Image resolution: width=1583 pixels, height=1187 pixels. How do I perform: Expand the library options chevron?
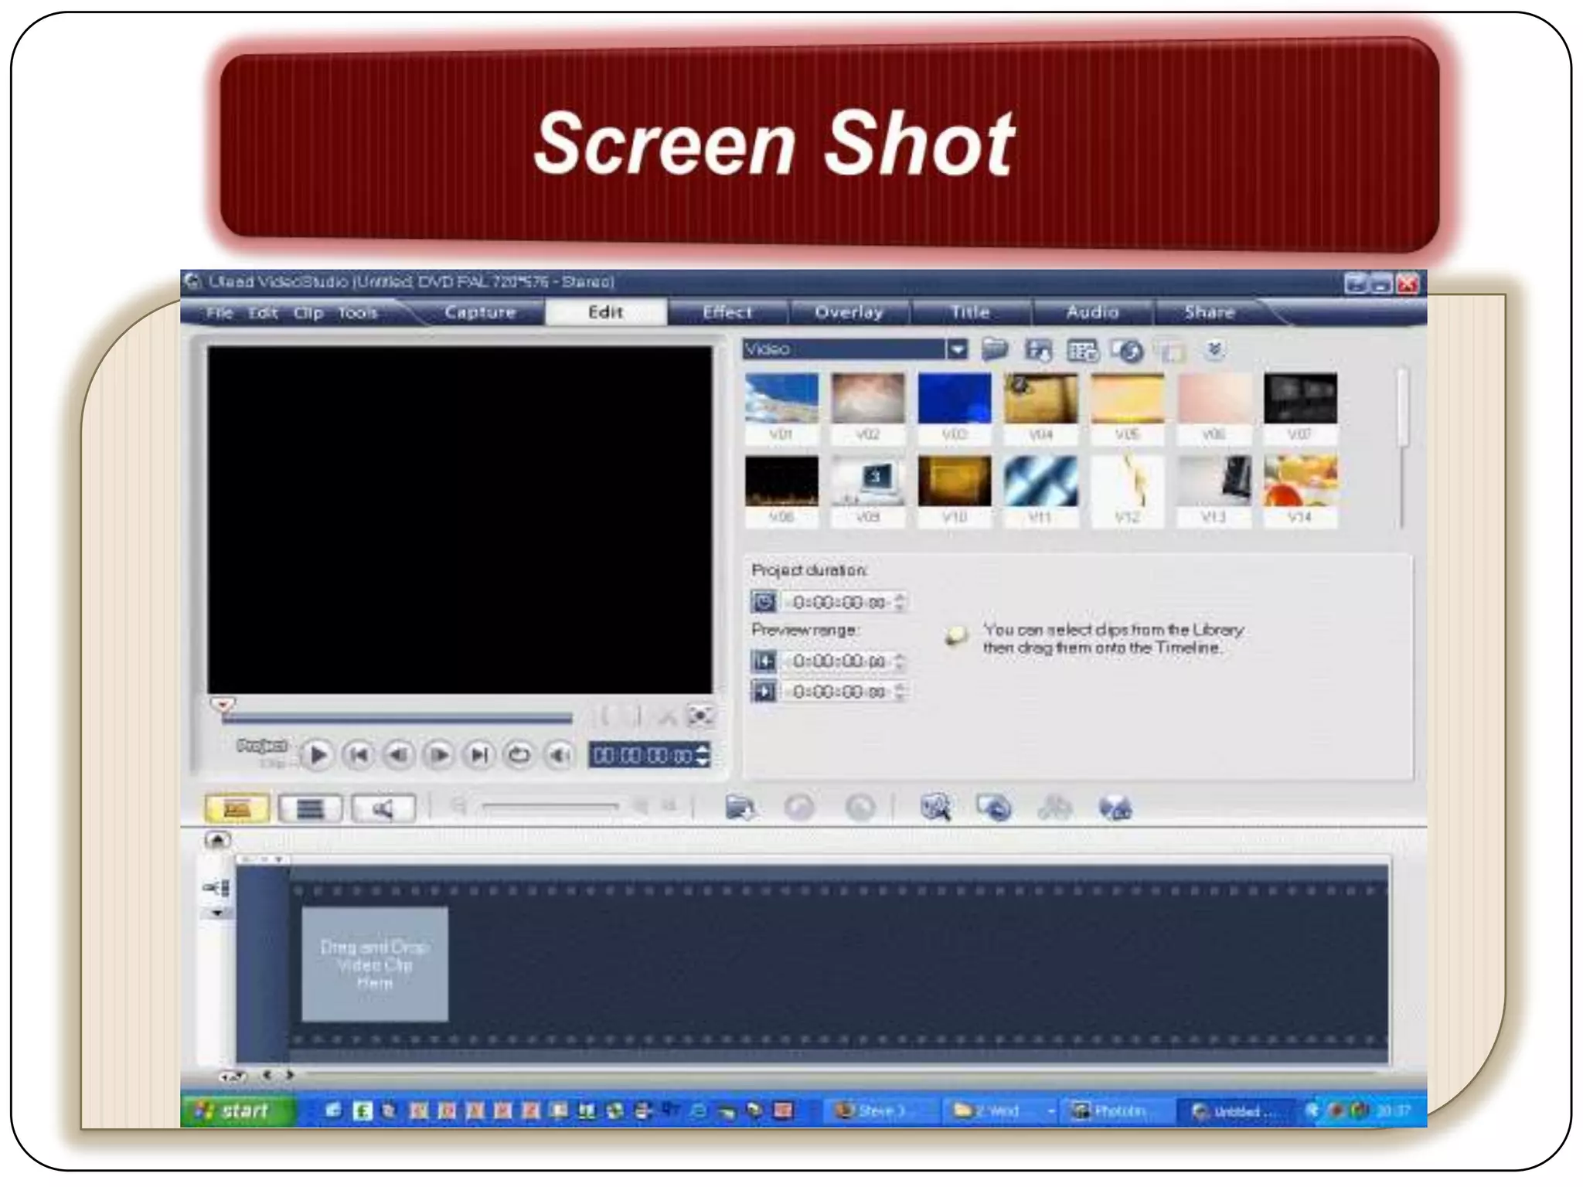click(1215, 350)
